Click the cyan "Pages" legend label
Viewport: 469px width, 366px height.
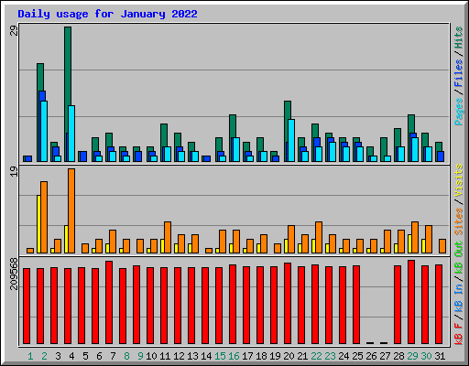click(x=459, y=112)
